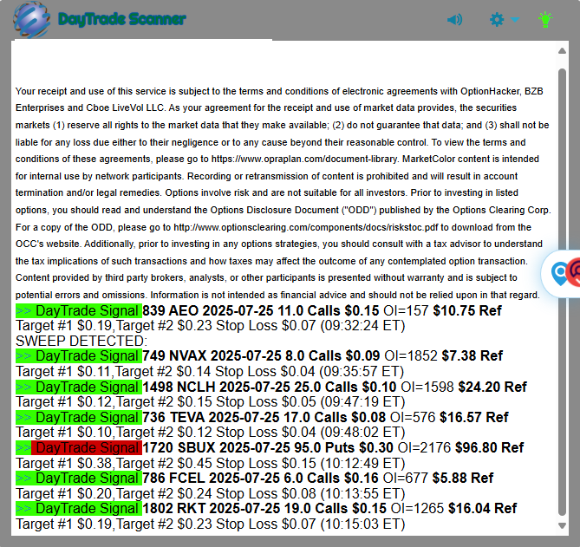Click the '(09:48:02 ET)' timestamp
580x547 pixels.
pyautogui.click(x=362, y=432)
